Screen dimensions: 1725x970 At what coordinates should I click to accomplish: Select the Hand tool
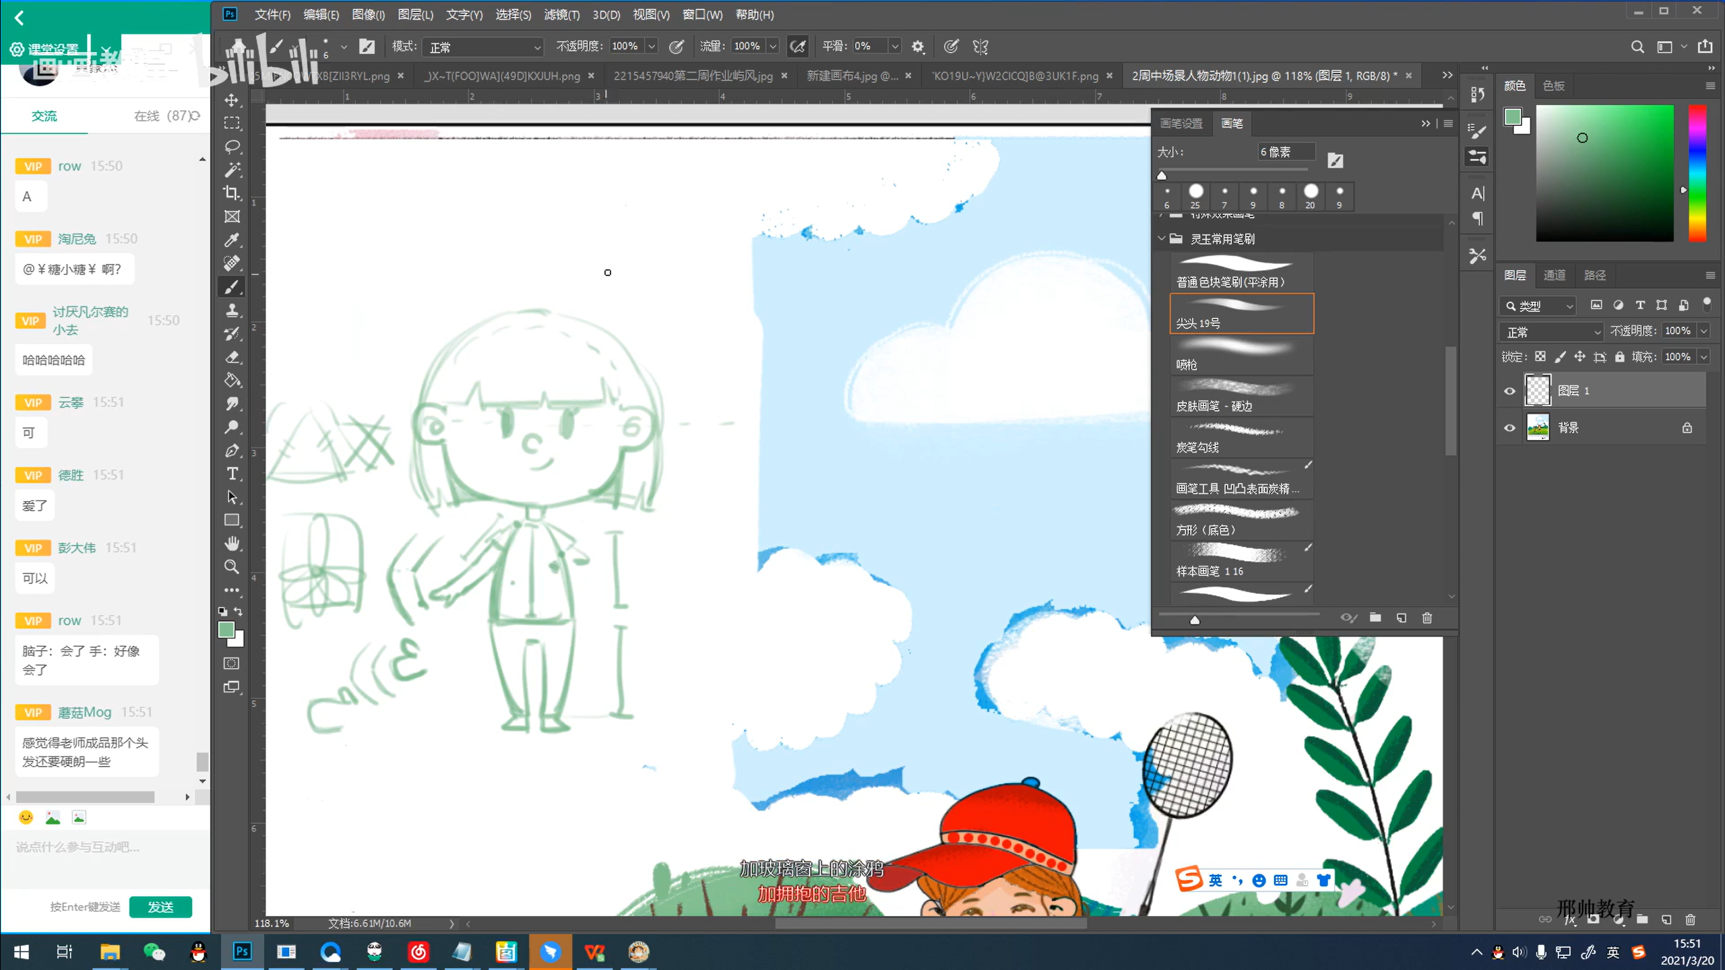coord(232,543)
